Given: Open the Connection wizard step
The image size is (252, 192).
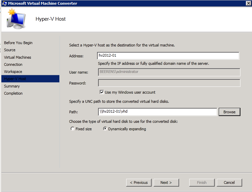Looking at the screenshot, I should (13, 64).
